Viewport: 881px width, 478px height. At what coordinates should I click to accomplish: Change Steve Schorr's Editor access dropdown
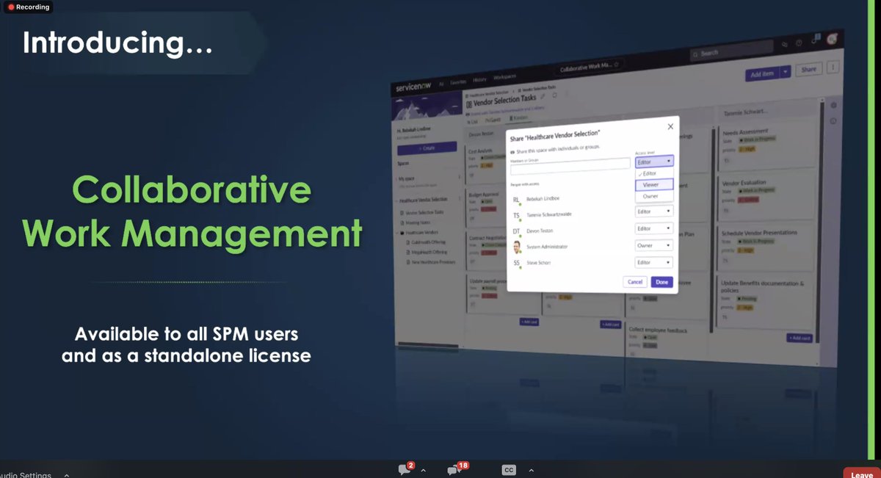pyautogui.click(x=654, y=262)
